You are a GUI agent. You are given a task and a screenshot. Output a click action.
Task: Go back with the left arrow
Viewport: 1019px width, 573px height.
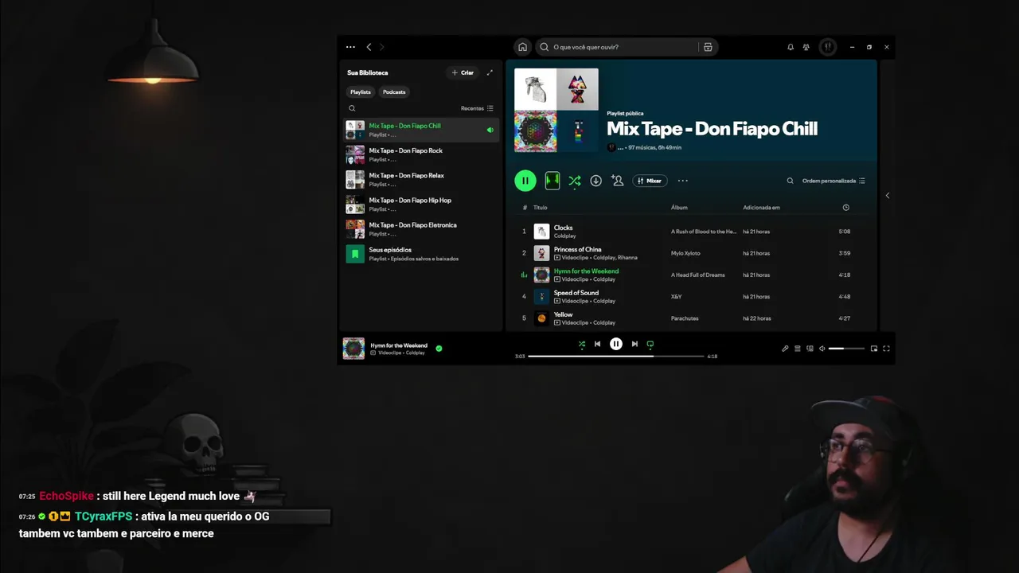(x=369, y=47)
